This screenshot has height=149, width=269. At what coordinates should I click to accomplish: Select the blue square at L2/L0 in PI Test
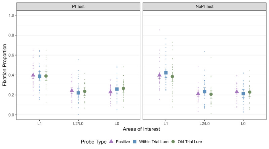coord(78,93)
